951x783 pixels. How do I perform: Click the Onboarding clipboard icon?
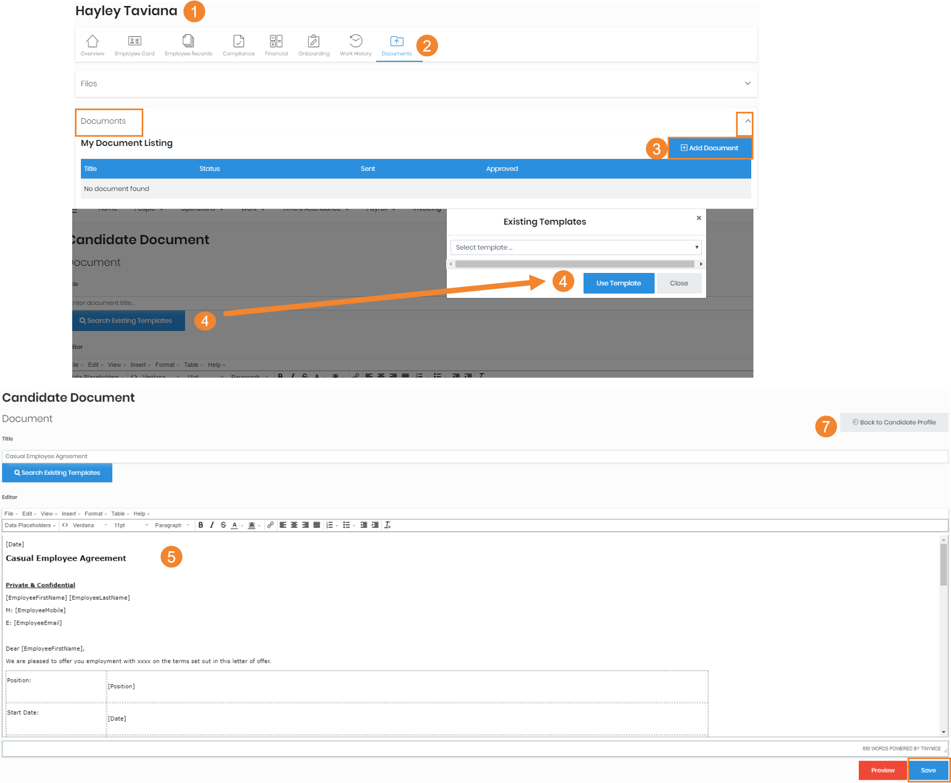pyautogui.click(x=314, y=41)
